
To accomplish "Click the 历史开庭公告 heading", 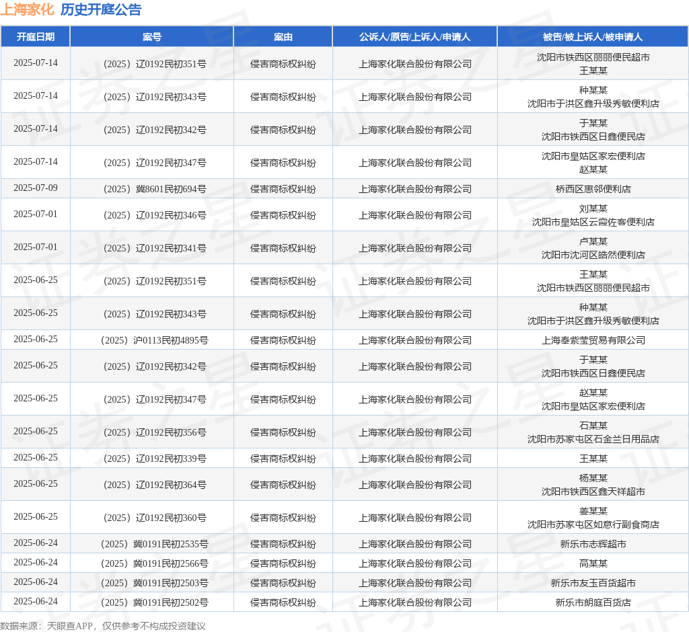I will [x=101, y=9].
